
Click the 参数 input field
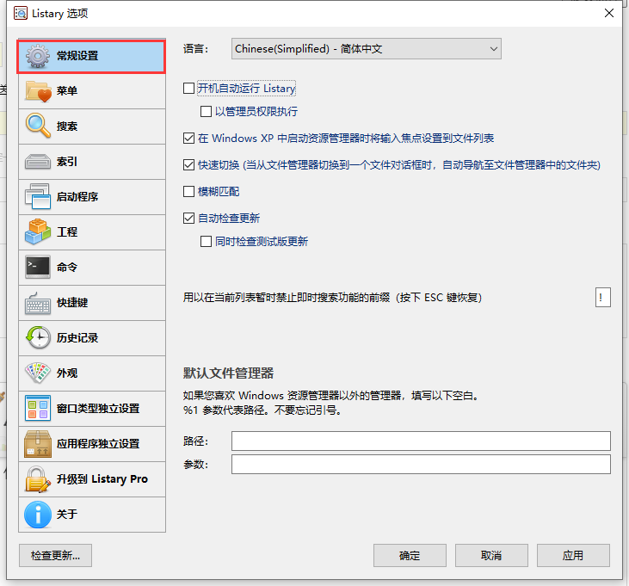pyautogui.click(x=421, y=465)
